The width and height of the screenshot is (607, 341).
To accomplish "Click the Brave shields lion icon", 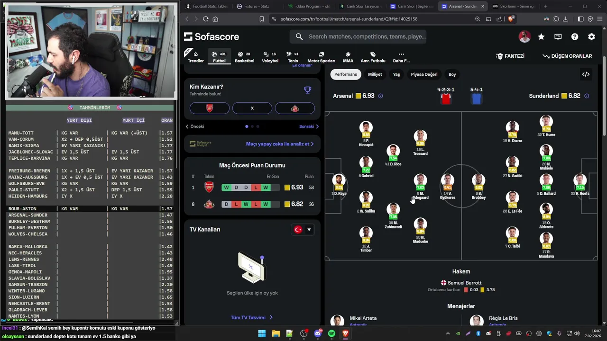I will (x=511, y=19).
